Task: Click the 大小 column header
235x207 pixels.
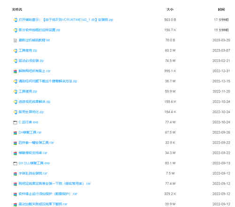Action: 170,9
